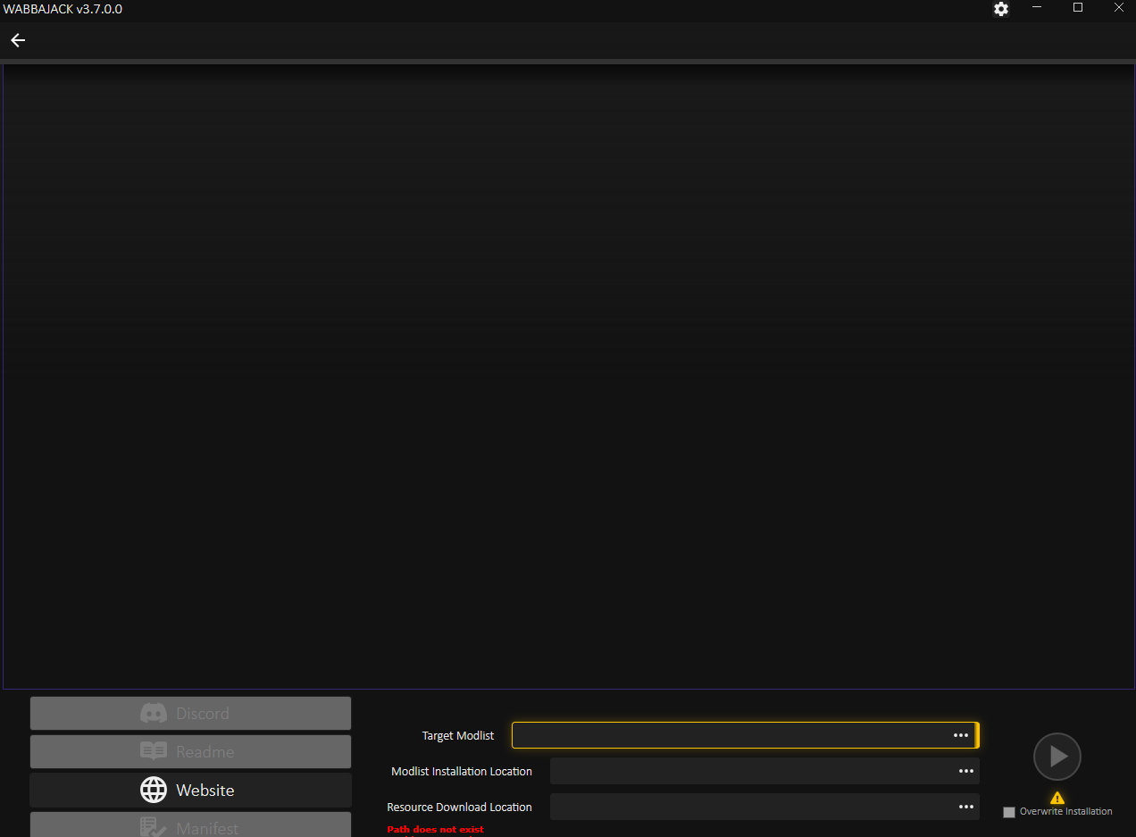Go back with the left arrow
Screen dimensions: 1136x837
click(18, 40)
